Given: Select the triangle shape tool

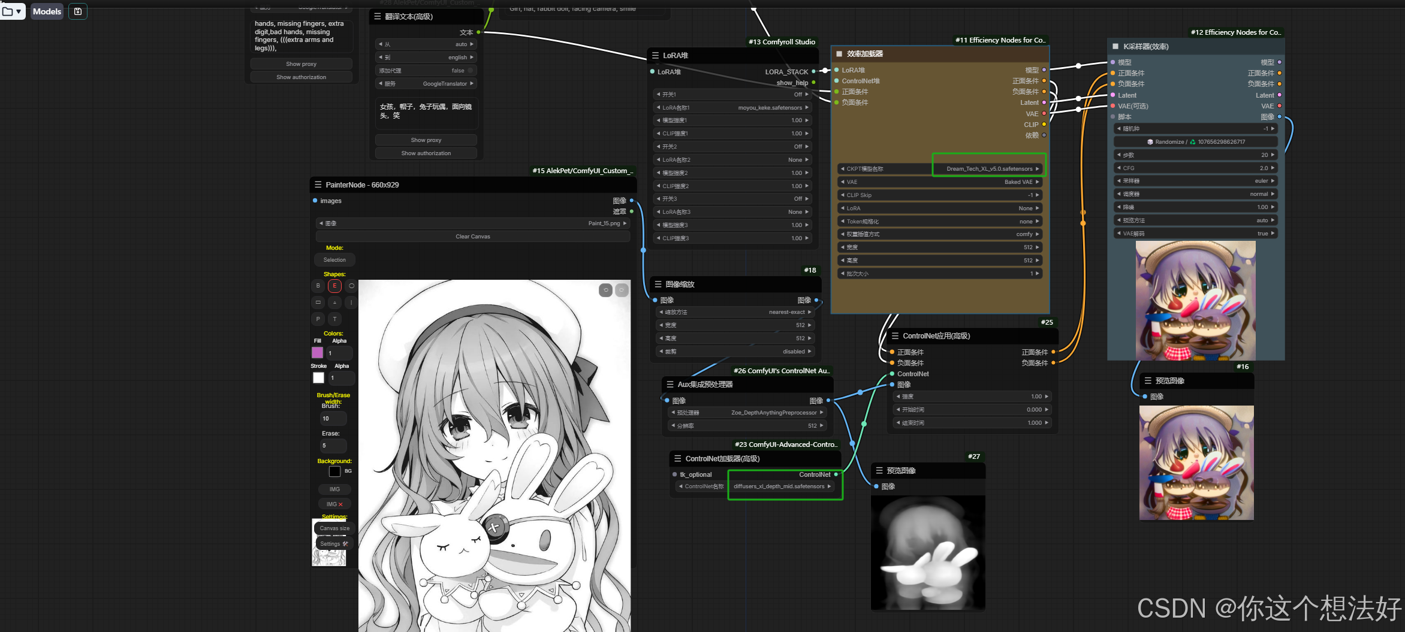Looking at the screenshot, I should click(x=334, y=303).
